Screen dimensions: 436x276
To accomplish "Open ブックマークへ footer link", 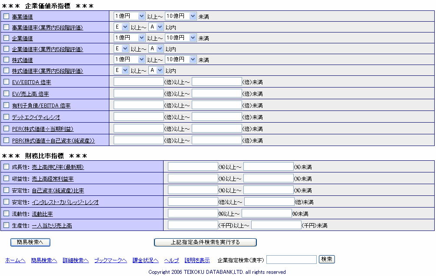I will pyautogui.click(x=110, y=260).
